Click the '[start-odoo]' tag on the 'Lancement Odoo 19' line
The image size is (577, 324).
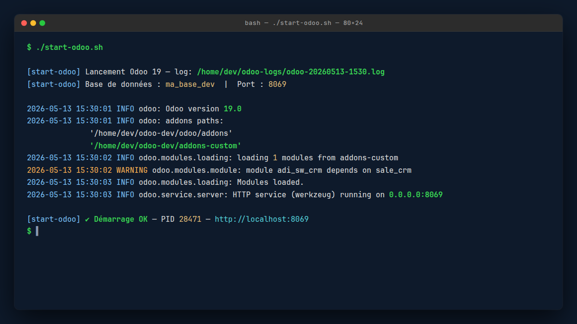tap(54, 72)
